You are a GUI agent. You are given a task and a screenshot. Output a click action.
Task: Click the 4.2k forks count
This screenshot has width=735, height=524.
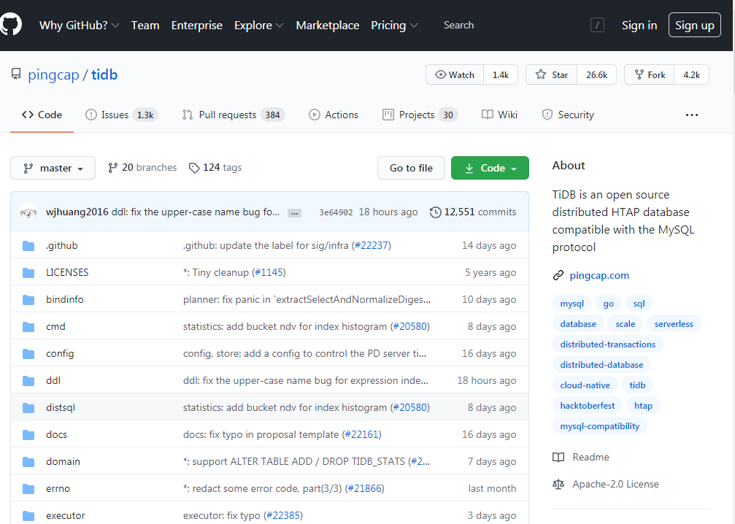[691, 75]
